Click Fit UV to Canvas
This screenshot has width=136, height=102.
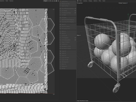pos(68,27)
